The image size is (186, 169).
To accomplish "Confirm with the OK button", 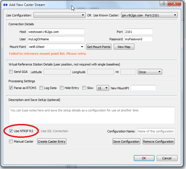I will [144, 158].
